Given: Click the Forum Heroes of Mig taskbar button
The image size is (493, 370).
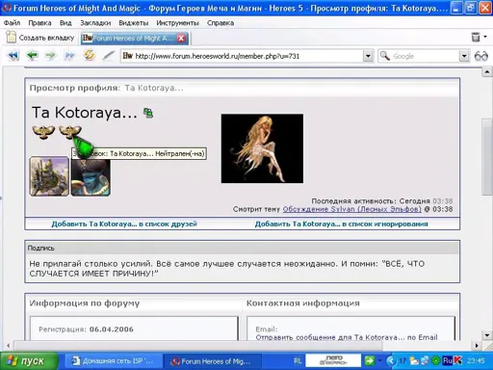Looking at the screenshot, I should 212,360.
